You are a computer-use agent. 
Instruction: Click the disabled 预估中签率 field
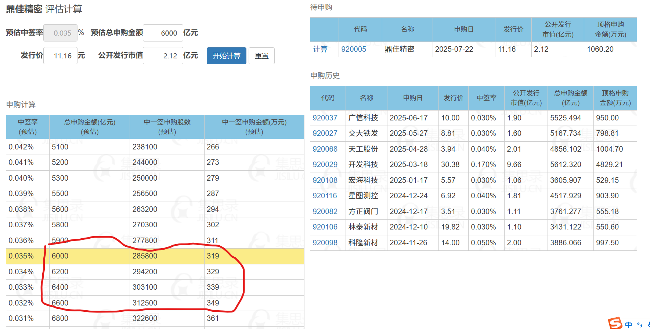(x=60, y=33)
